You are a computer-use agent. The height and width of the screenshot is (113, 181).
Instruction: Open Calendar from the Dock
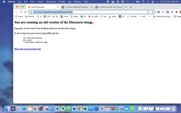tap(107, 109)
